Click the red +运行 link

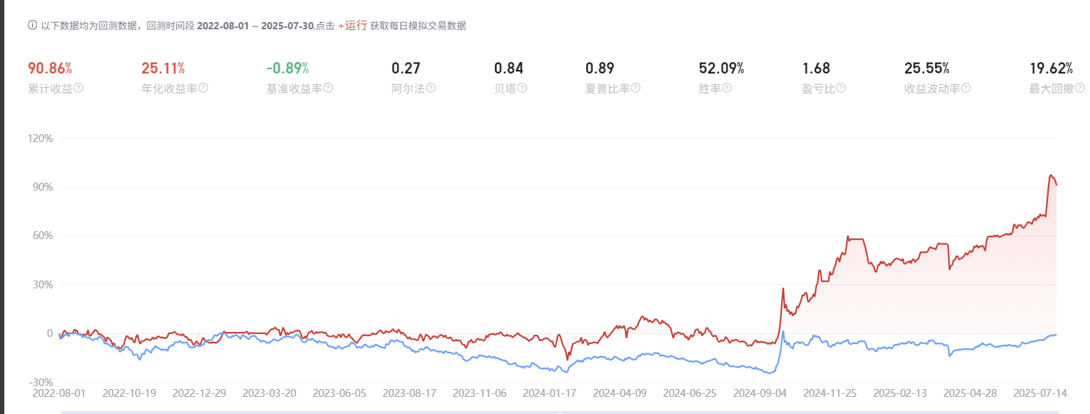pyautogui.click(x=352, y=26)
